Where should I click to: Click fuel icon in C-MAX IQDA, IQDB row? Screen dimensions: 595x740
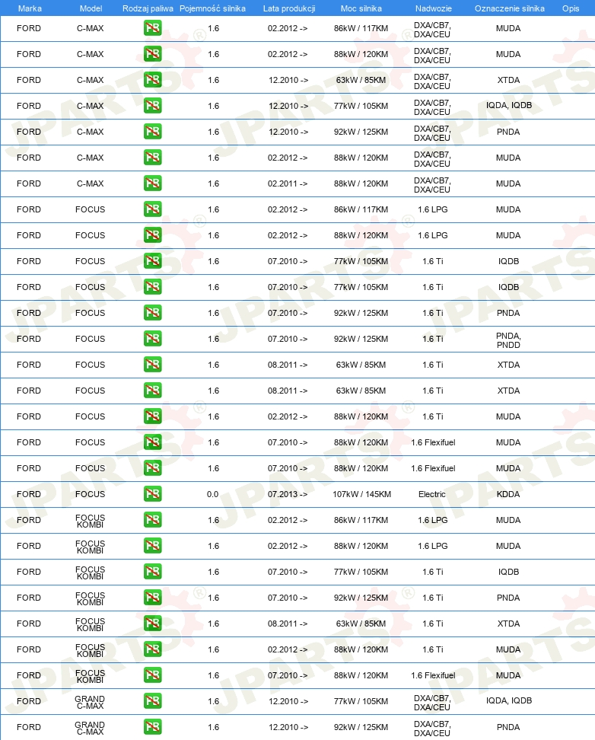point(152,106)
